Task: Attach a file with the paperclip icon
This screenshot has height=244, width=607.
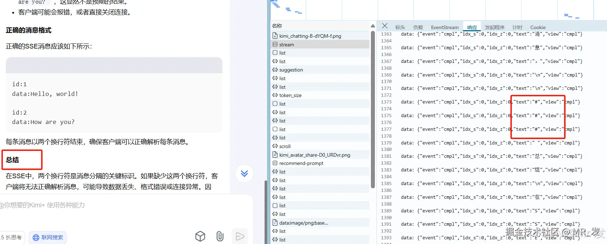Action: (x=220, y=236)
